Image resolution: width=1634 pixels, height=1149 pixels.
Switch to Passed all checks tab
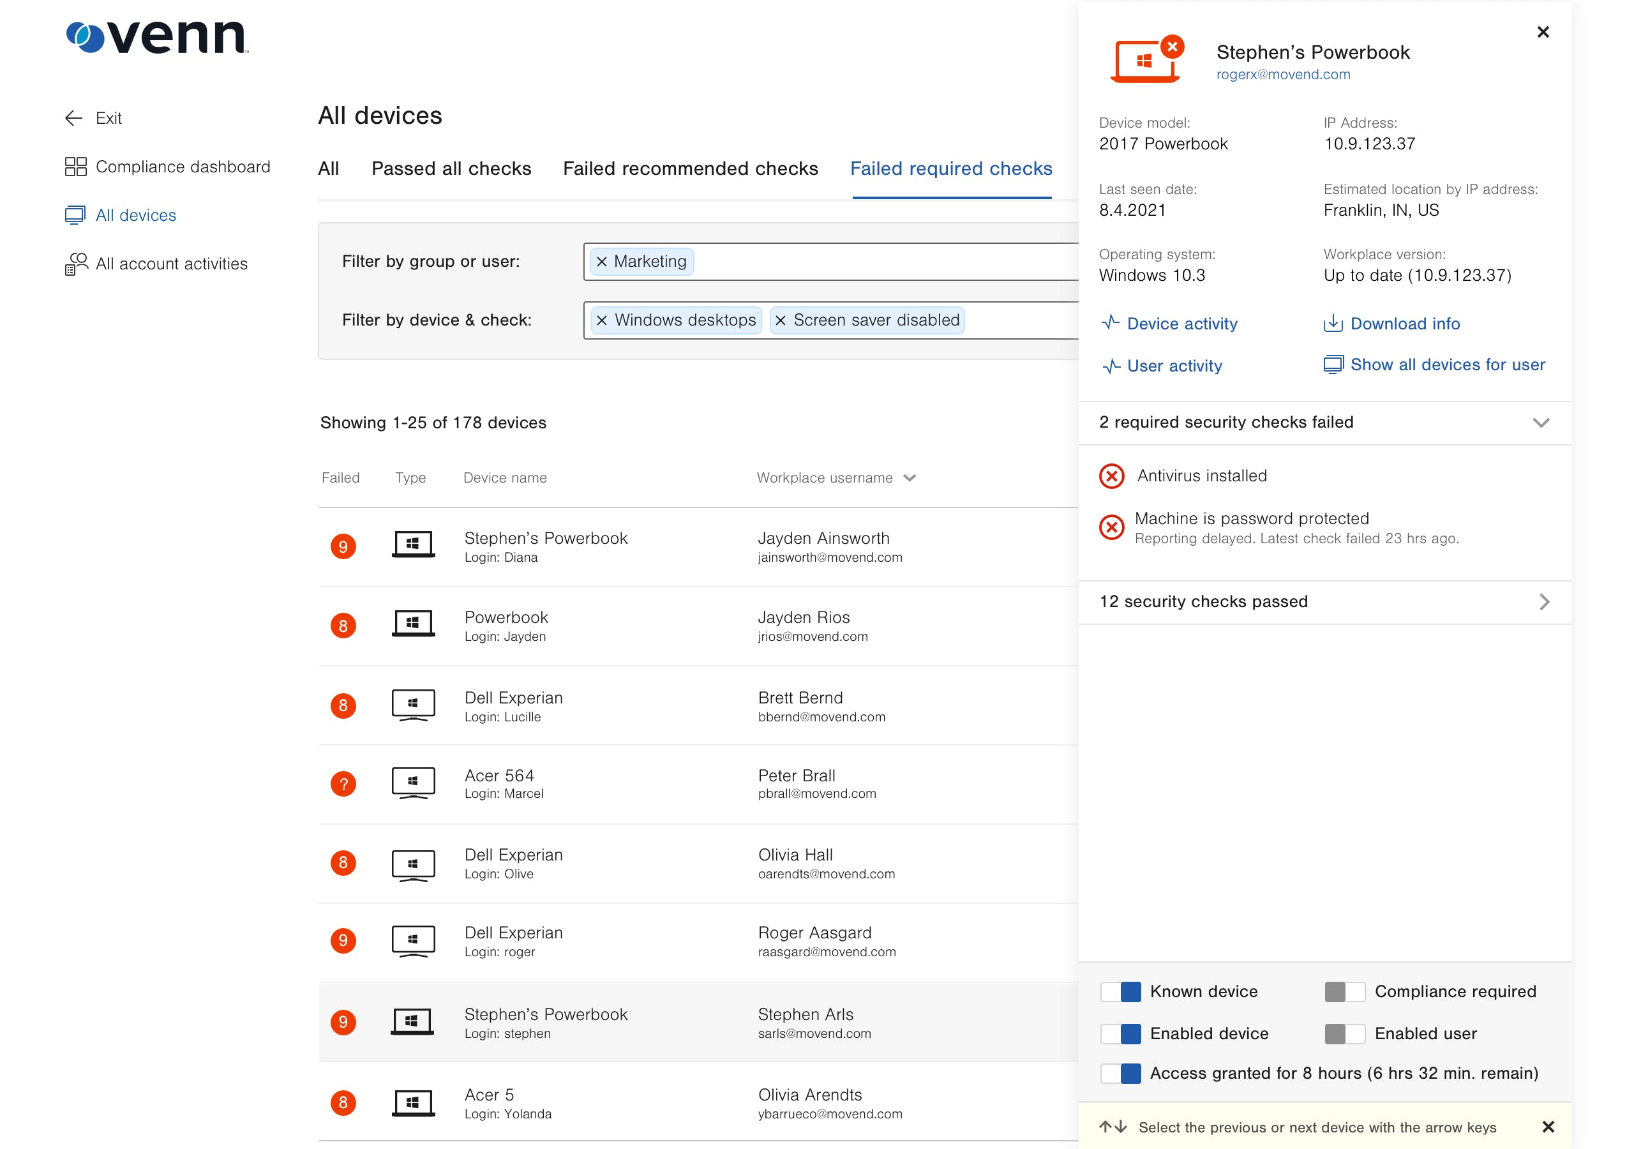point(451,169)
